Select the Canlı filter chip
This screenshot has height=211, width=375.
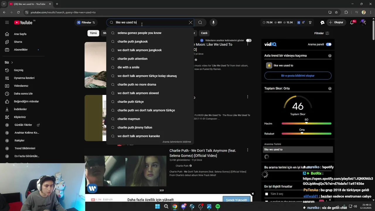click(x=204, y=33)
